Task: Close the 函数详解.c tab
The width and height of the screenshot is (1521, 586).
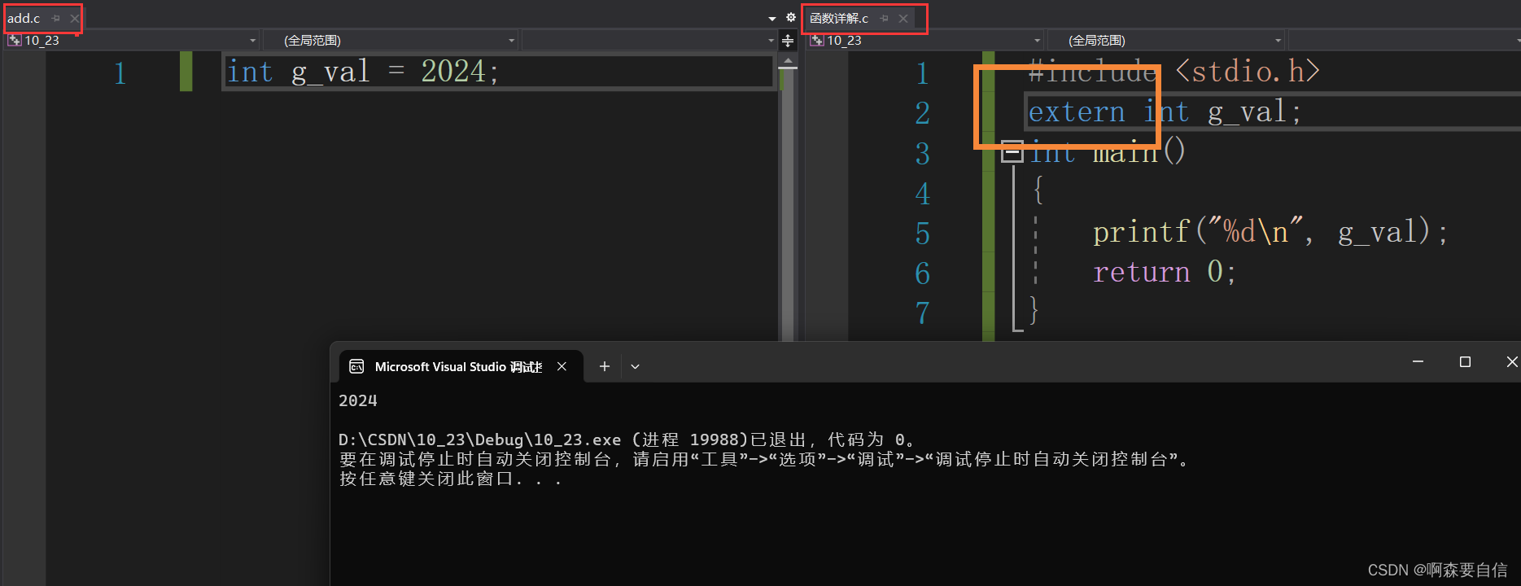Action: click(x=903, y=18)
